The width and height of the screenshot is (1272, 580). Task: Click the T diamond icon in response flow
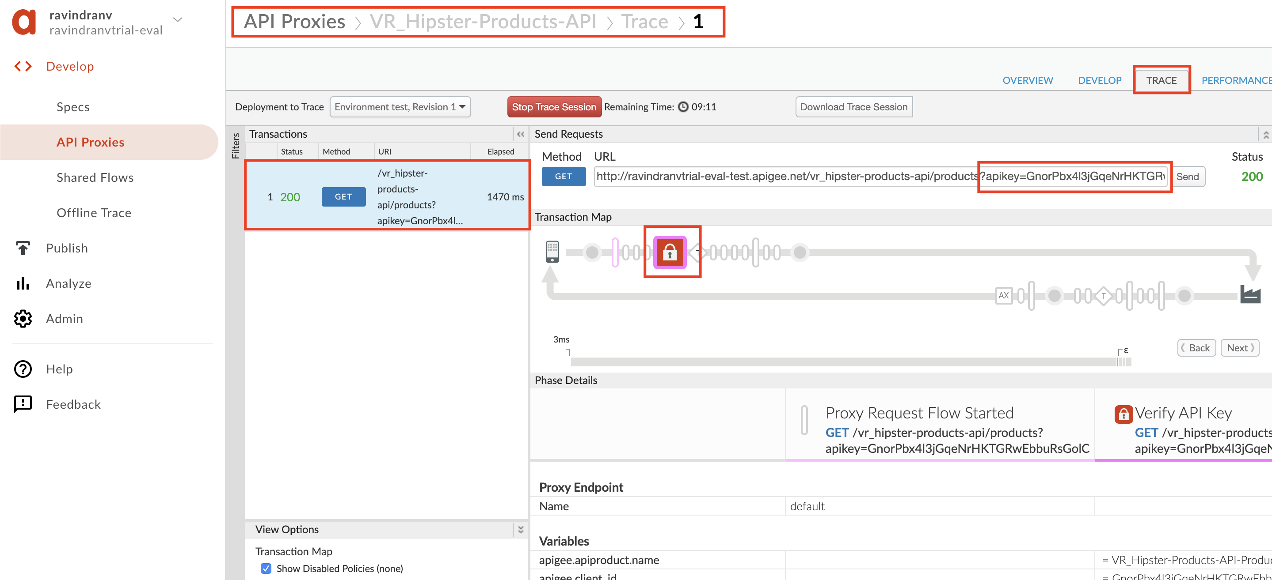(1103, 296)
